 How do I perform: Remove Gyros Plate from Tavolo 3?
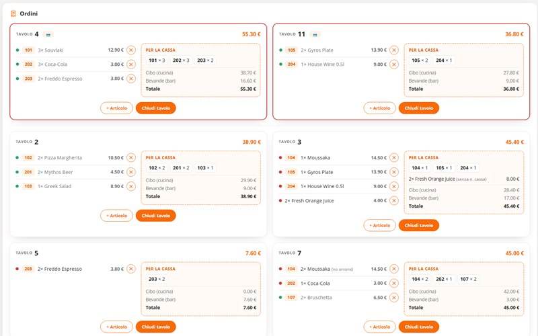pos(394,172)
